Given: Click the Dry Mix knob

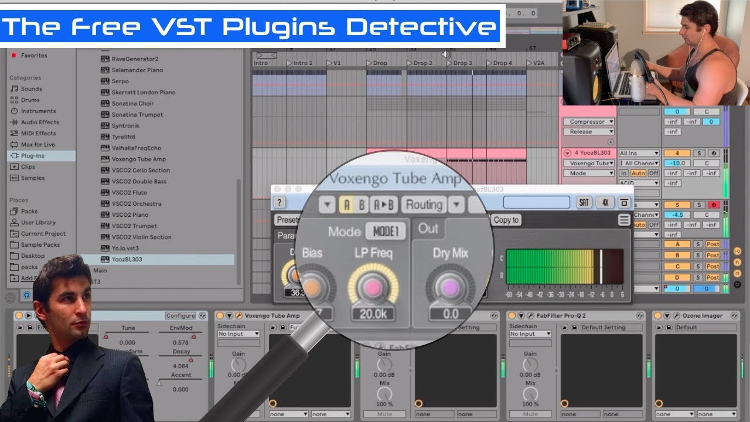Looking at the screenshot, I should tap(450, 288).
